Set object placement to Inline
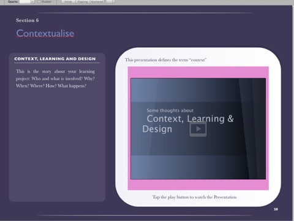 [x=69, y=2]
